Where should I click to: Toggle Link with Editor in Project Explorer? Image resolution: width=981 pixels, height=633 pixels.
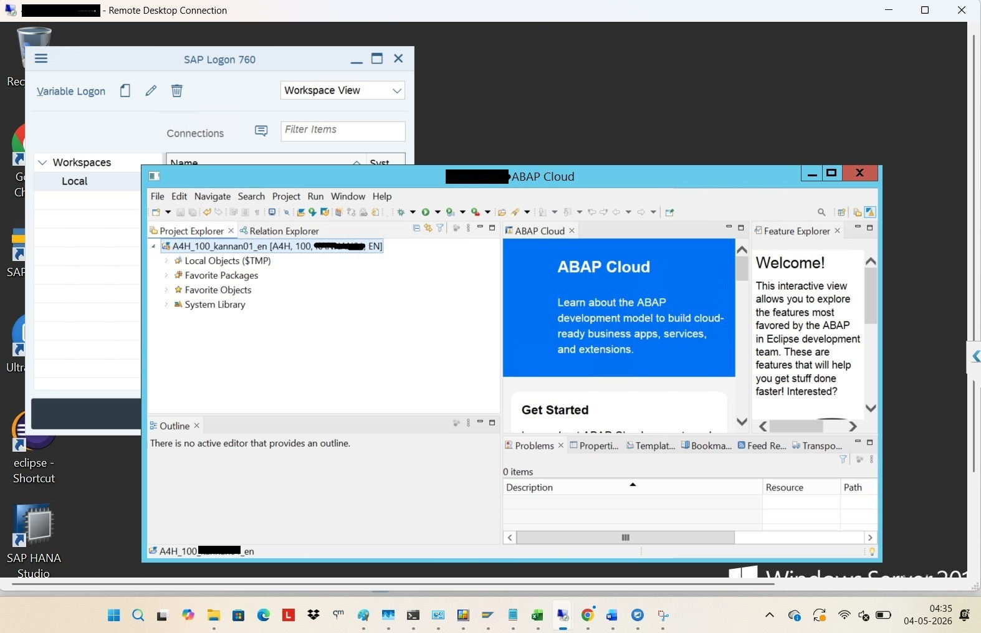tap(428, 228)
